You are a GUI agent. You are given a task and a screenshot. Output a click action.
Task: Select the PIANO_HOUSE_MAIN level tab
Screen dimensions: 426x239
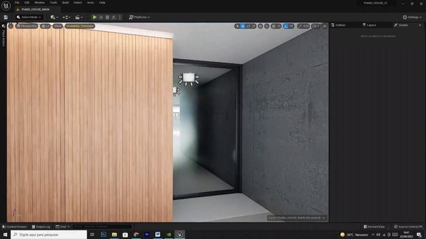tap(35, 9)
